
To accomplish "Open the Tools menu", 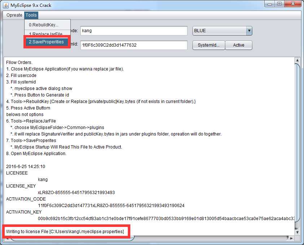I will (31, 15).
